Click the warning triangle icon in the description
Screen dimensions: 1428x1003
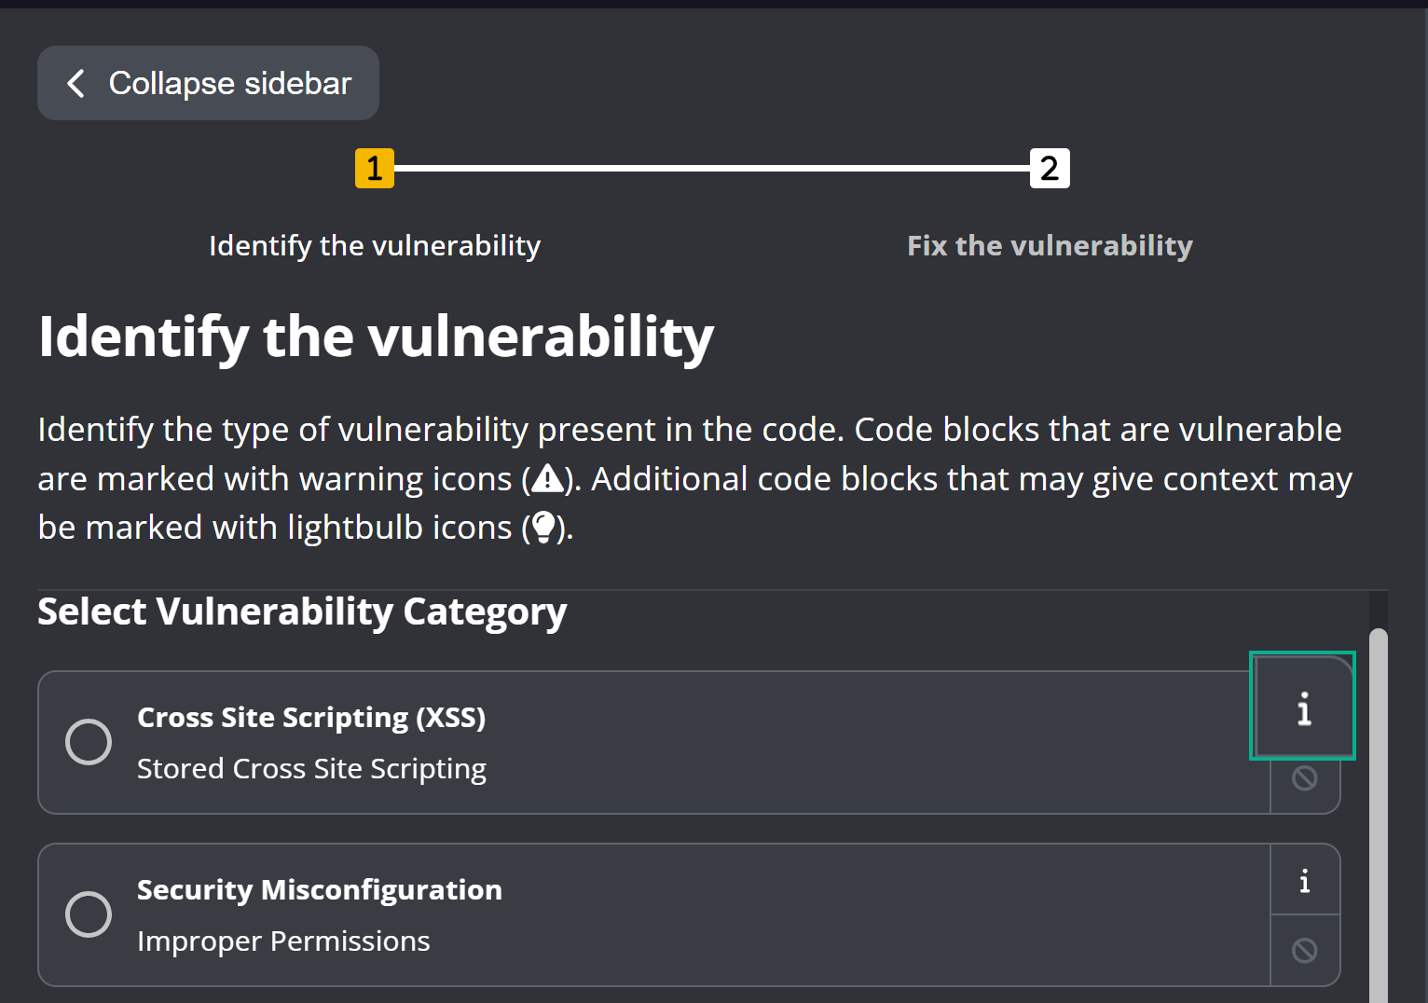pos(547,479)
